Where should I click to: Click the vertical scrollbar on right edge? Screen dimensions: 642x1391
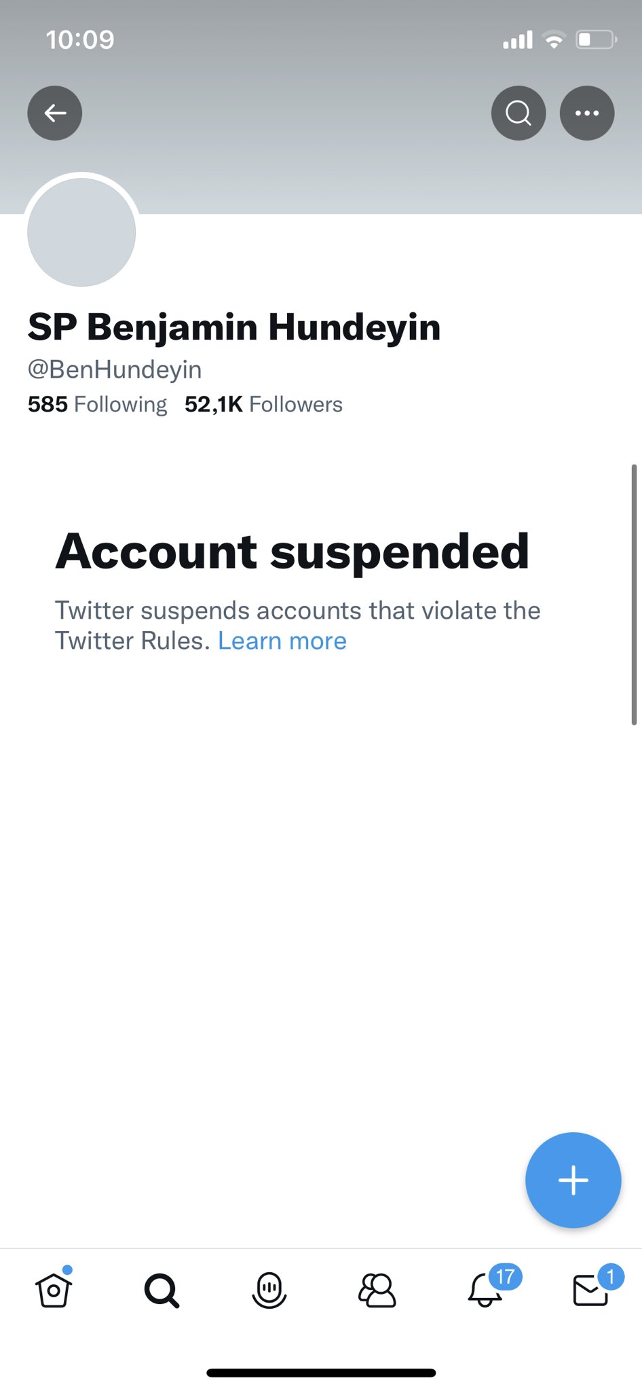634,594
